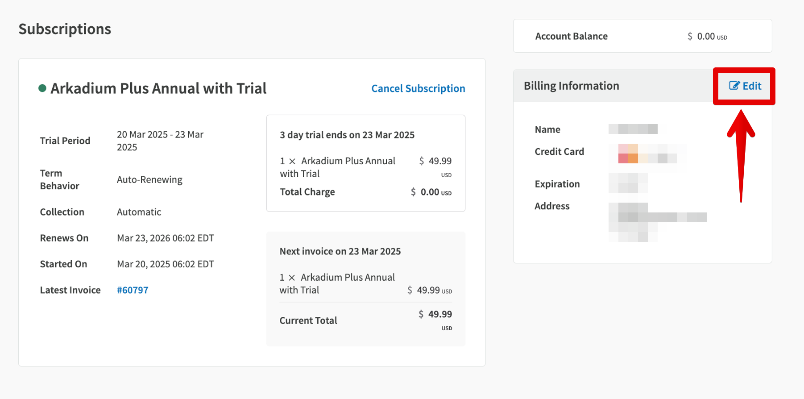Click the Credit Card label
This screenshot has width=804, height=399.
(x=559, y=152)
